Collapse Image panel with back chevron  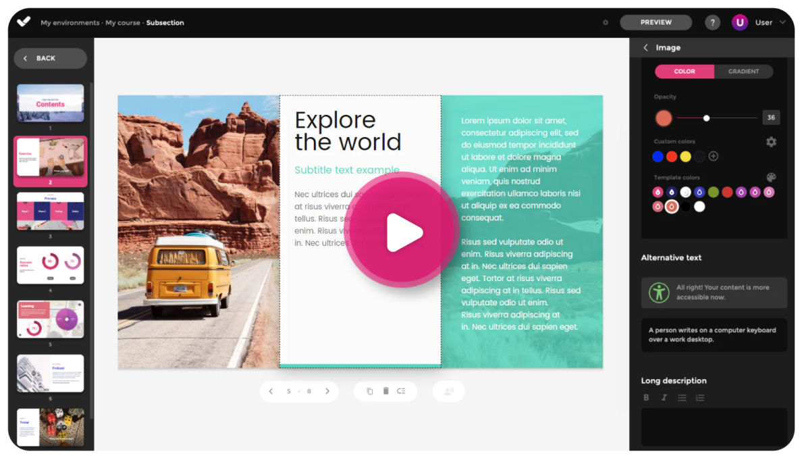click(645, 48)
